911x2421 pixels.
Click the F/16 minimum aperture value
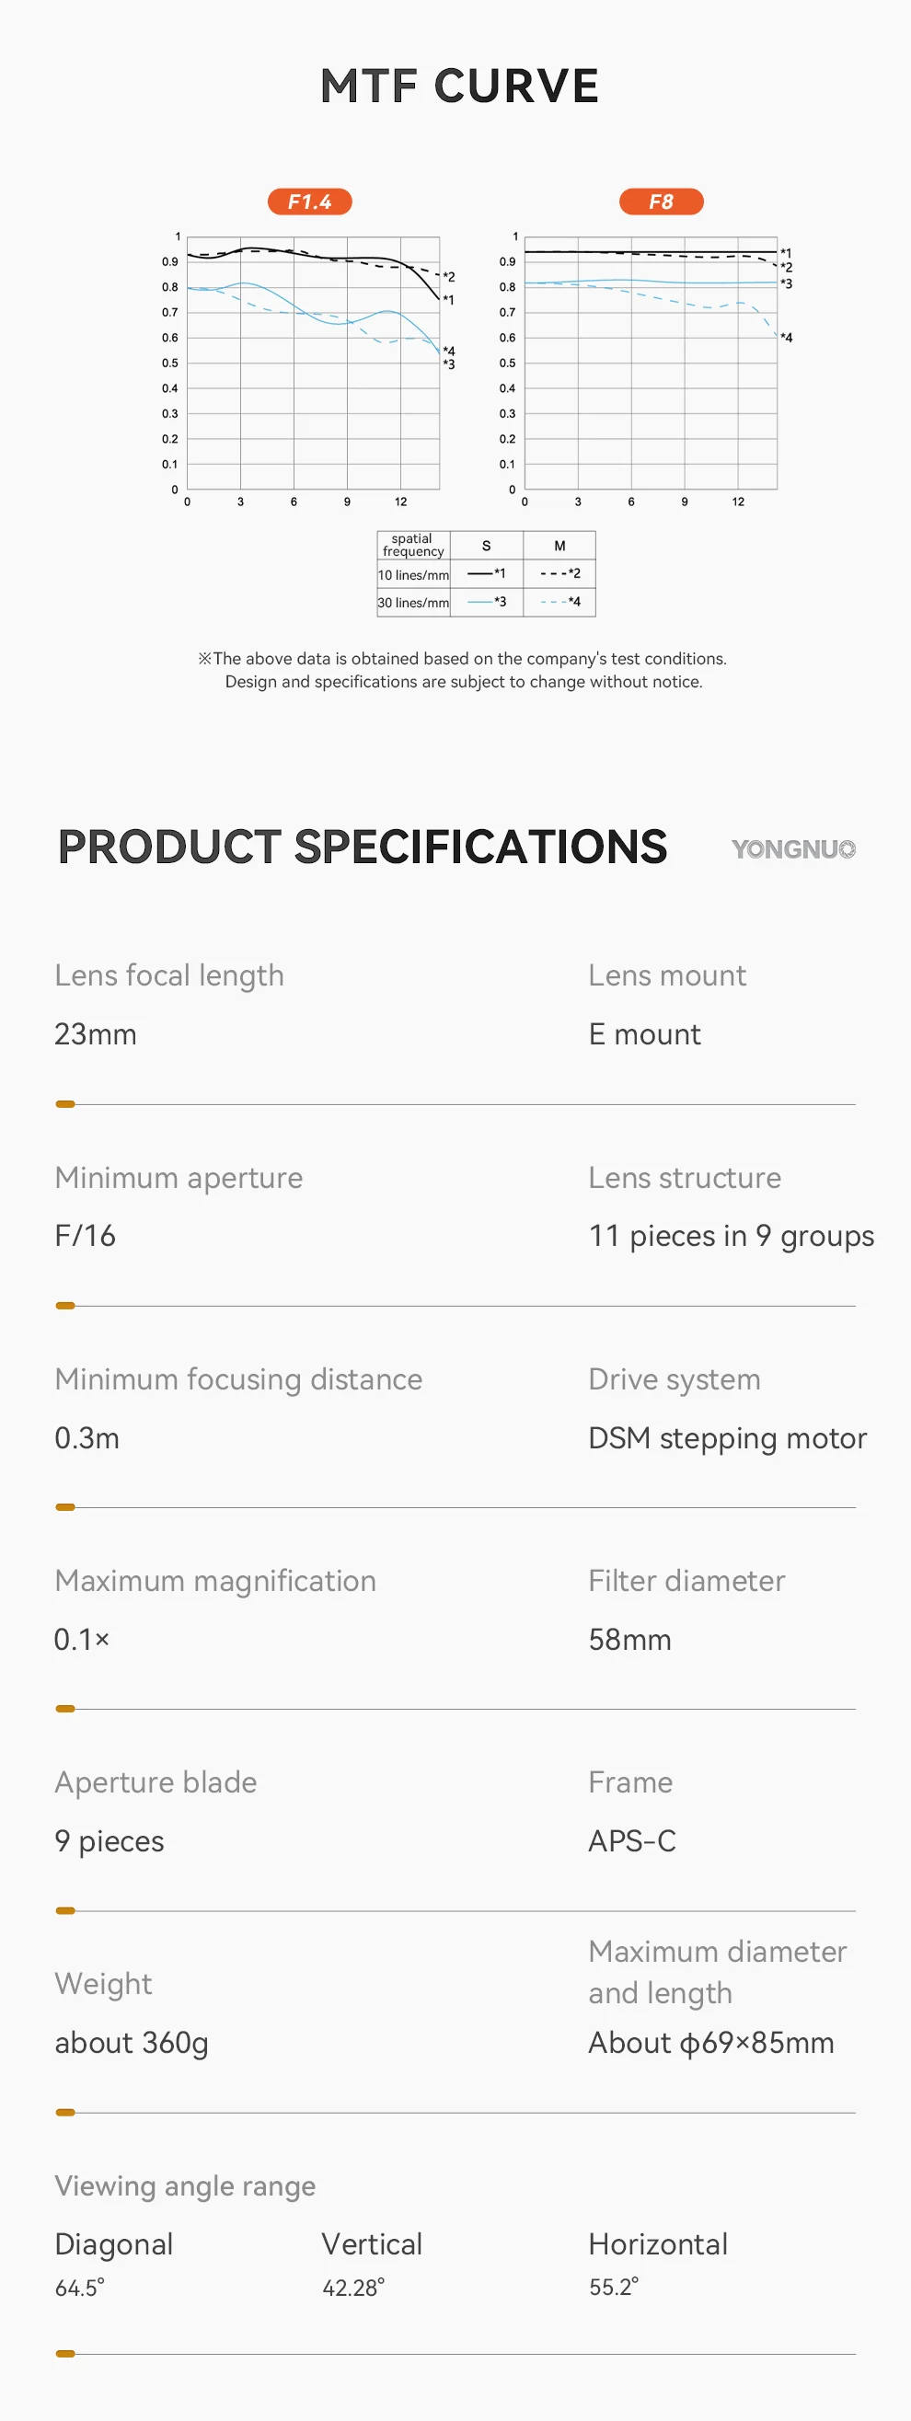[x=85, y=1235]
